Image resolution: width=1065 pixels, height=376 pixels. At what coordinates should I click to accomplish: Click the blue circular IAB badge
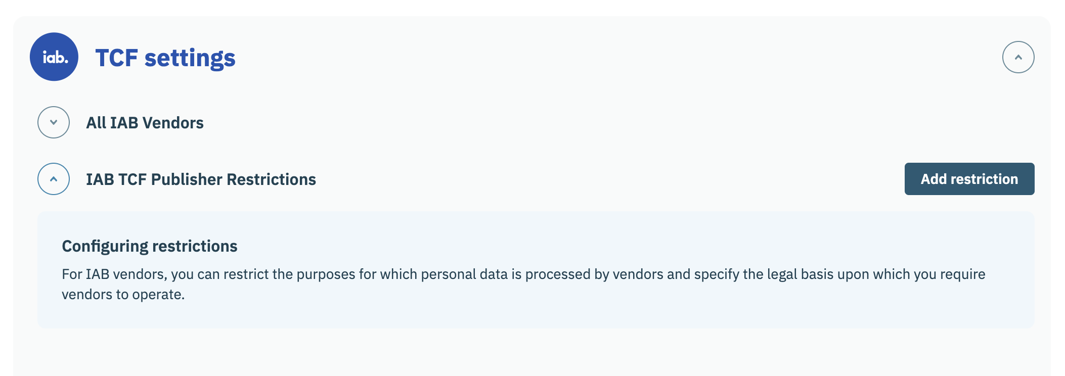point(54,57)
